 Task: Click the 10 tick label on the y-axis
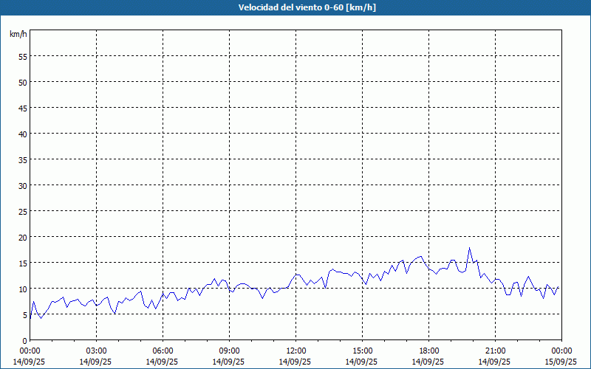click(23, 289)
